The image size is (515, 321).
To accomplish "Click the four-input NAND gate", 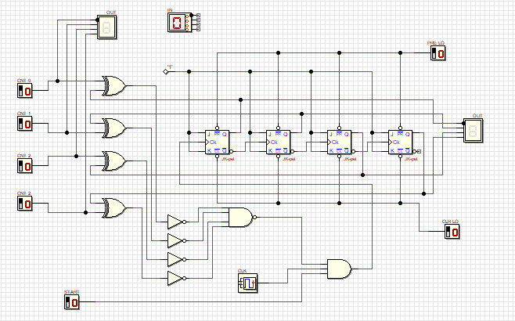I will click(239, 217).
